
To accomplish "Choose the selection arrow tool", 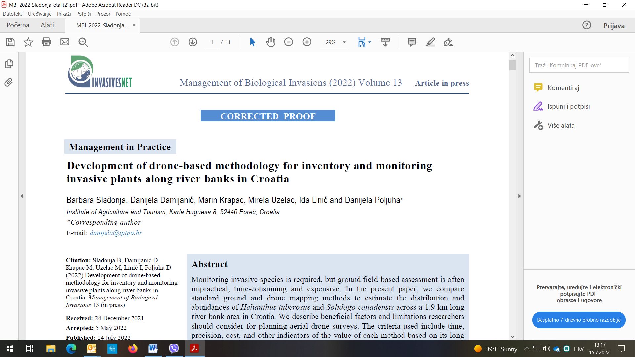I will point(252,42).
